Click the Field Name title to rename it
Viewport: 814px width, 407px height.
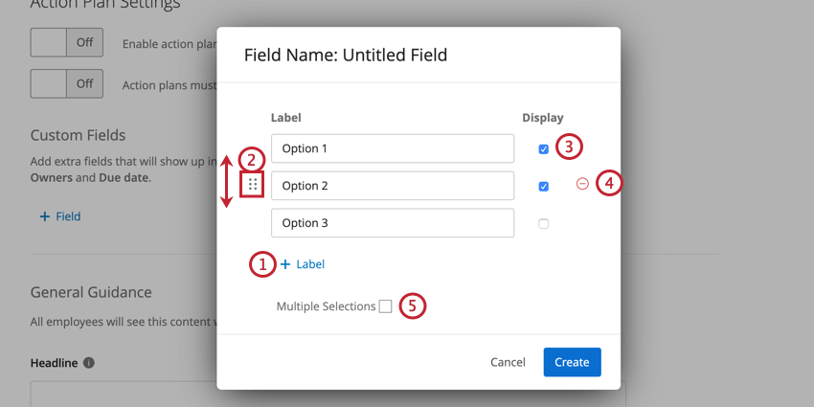346,55
